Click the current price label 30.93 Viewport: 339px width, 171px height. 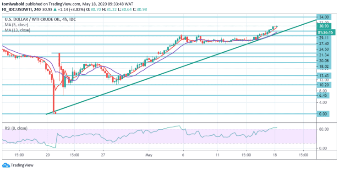(x=323, y=26)
